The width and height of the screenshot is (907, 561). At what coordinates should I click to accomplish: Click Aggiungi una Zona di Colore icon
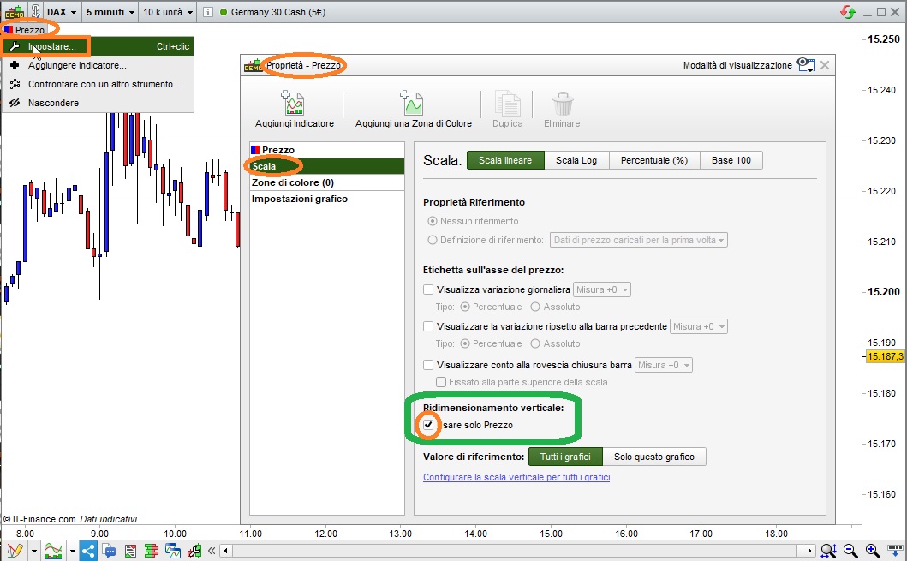413,104
